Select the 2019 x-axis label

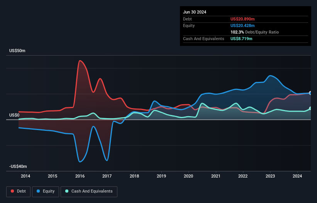pos(161,176)
